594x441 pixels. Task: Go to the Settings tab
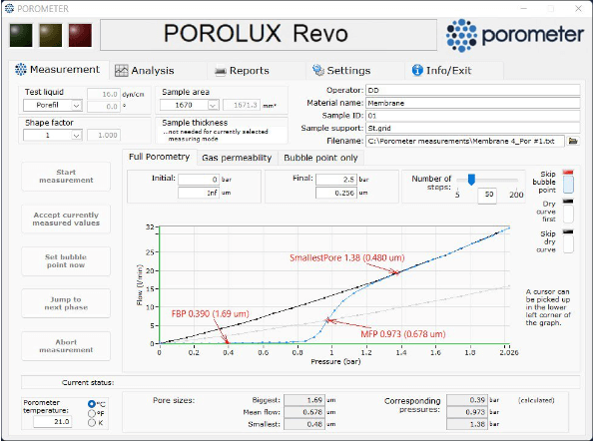pos(355,71)
